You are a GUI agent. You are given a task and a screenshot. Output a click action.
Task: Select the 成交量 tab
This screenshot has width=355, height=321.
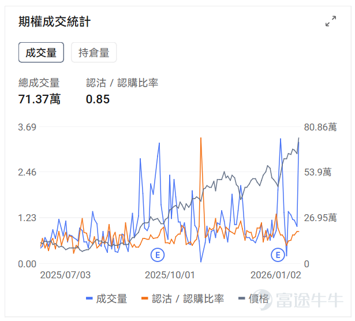(x=41, y=53)
